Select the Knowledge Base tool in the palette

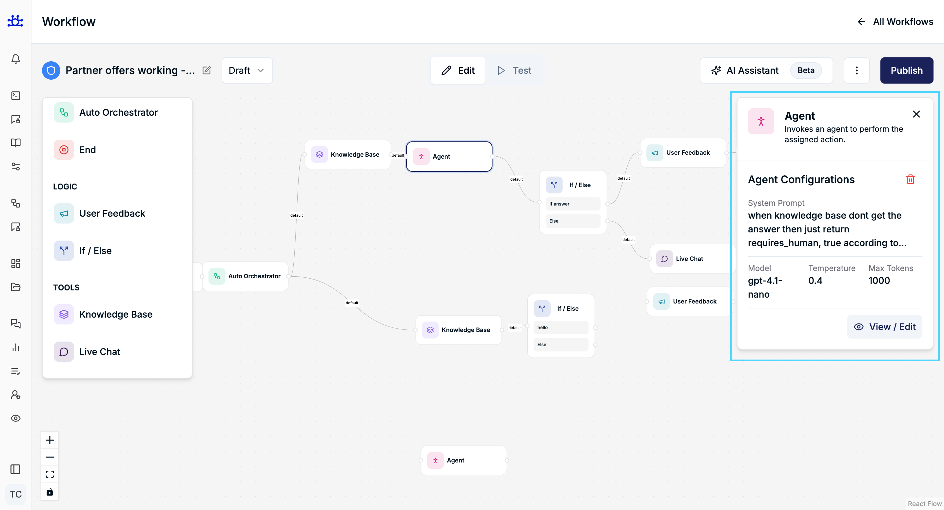[116, 314]
